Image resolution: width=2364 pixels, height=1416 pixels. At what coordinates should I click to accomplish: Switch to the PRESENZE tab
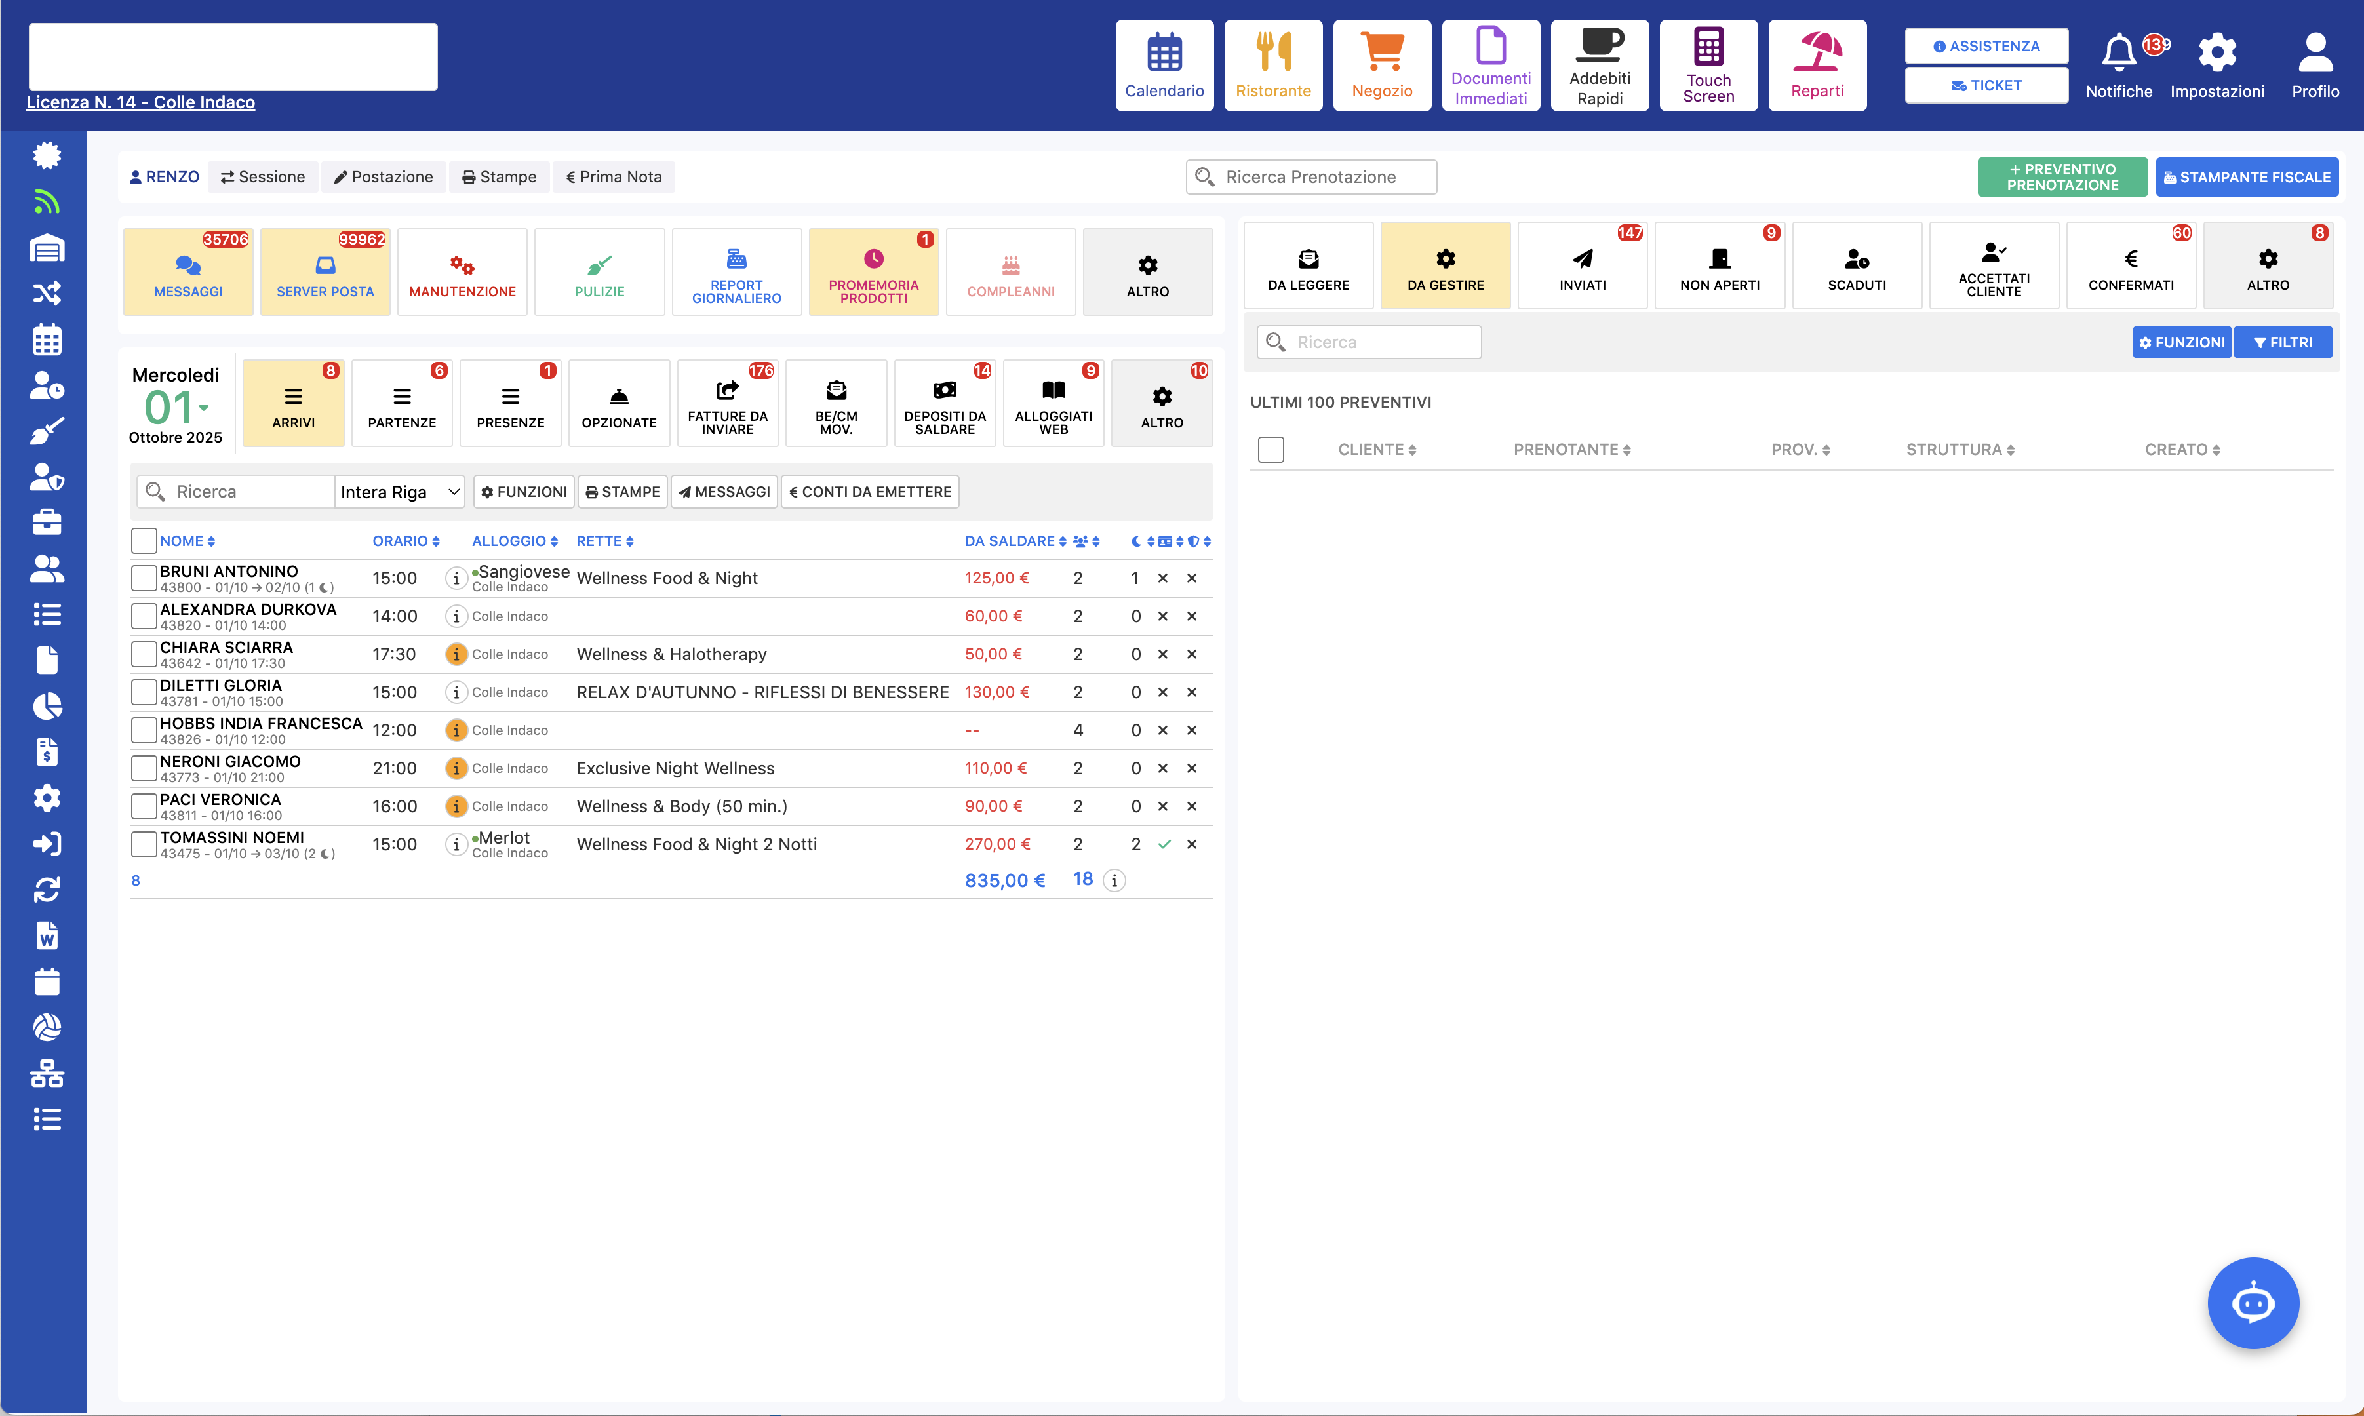click(x=511, y=403)
